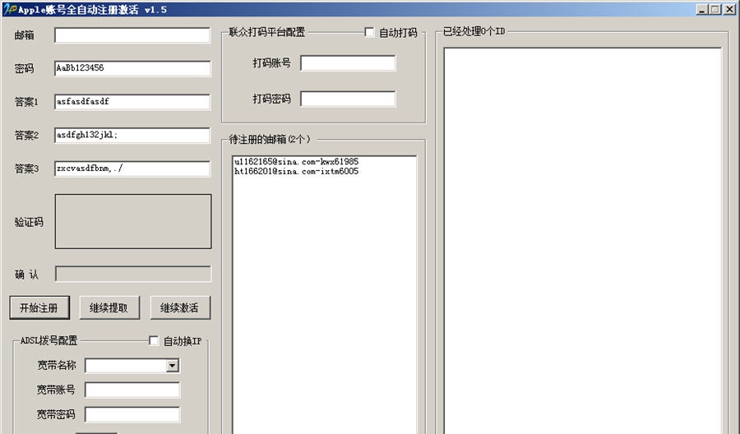Close the Apple账号 registration window
This screenshot has width=740, height=434.
(729, 9)
